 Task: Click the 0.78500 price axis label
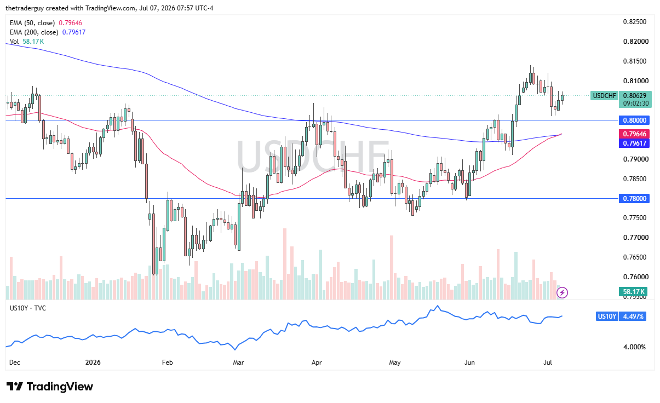[635, 179]
